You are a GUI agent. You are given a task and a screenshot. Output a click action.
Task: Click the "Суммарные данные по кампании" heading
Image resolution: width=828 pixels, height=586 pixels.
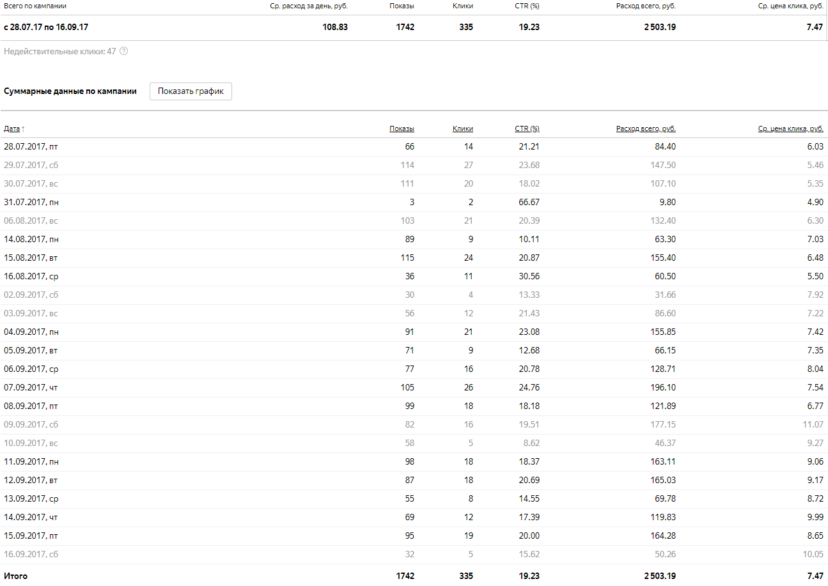(x=70, y=91)
